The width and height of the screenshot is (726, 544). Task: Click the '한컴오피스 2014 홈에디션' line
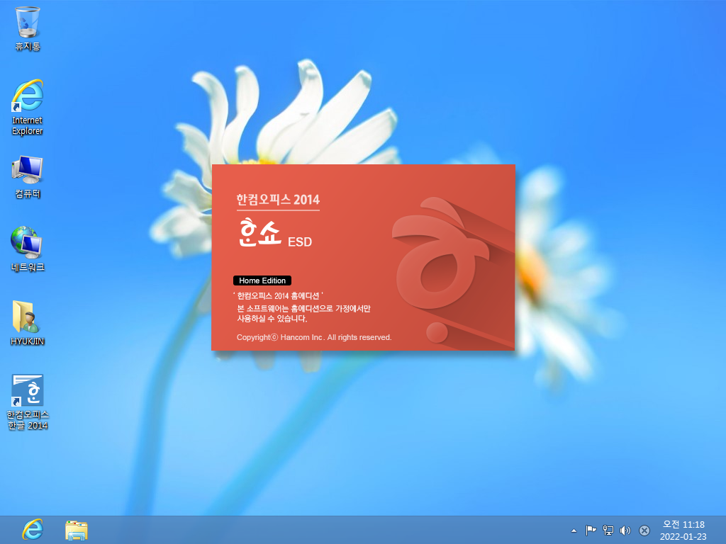tap(278, 296)
